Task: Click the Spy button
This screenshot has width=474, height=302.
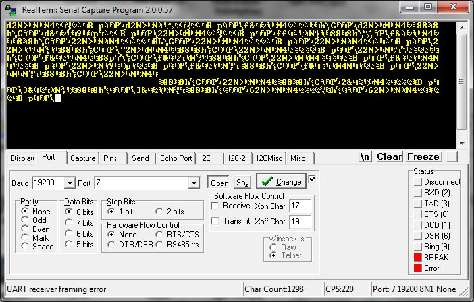Action: 242,183
